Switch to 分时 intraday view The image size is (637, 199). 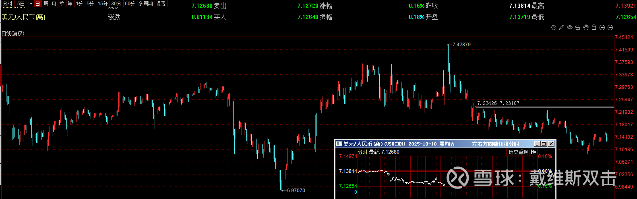pyautogui.click(x=7, y=4)
